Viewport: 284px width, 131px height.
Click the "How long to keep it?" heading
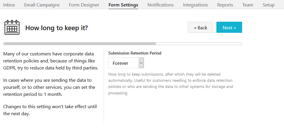(x=57, y=28)
